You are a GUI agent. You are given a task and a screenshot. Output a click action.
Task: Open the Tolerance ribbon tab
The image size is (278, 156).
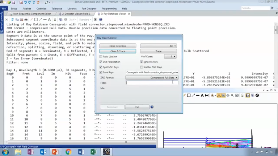coord(57,9)
